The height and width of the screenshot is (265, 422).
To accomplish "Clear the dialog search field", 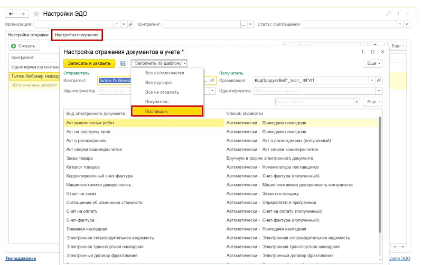I will coord(357,102).
